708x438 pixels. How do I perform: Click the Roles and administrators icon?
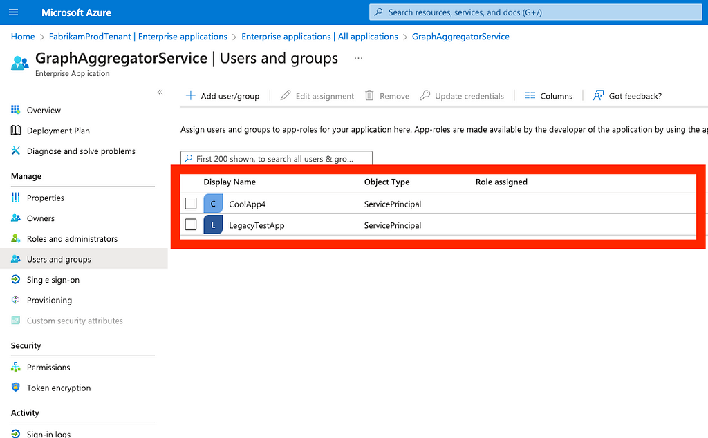point(16,238)
